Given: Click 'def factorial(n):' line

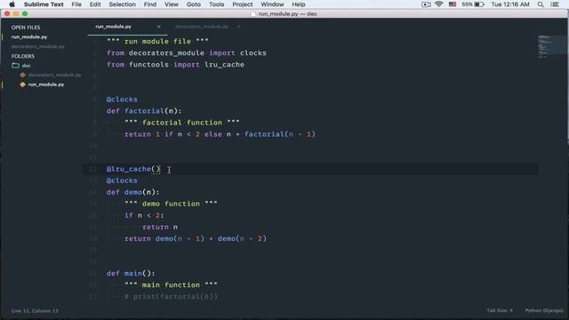Looking at the screenshot, I should tap(144, 111).
